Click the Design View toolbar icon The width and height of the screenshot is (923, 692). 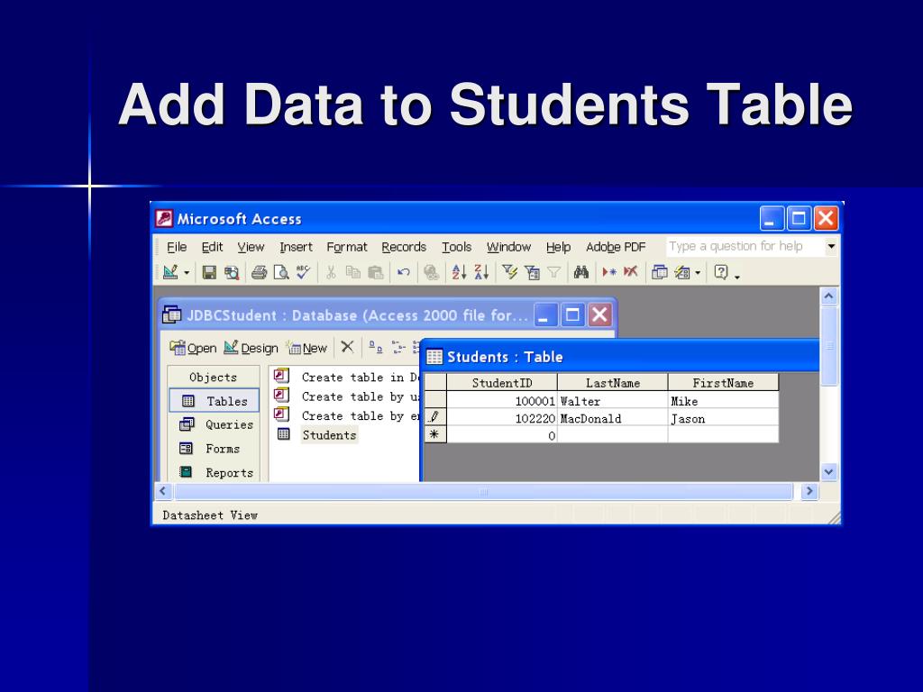(x=170, y=272)
